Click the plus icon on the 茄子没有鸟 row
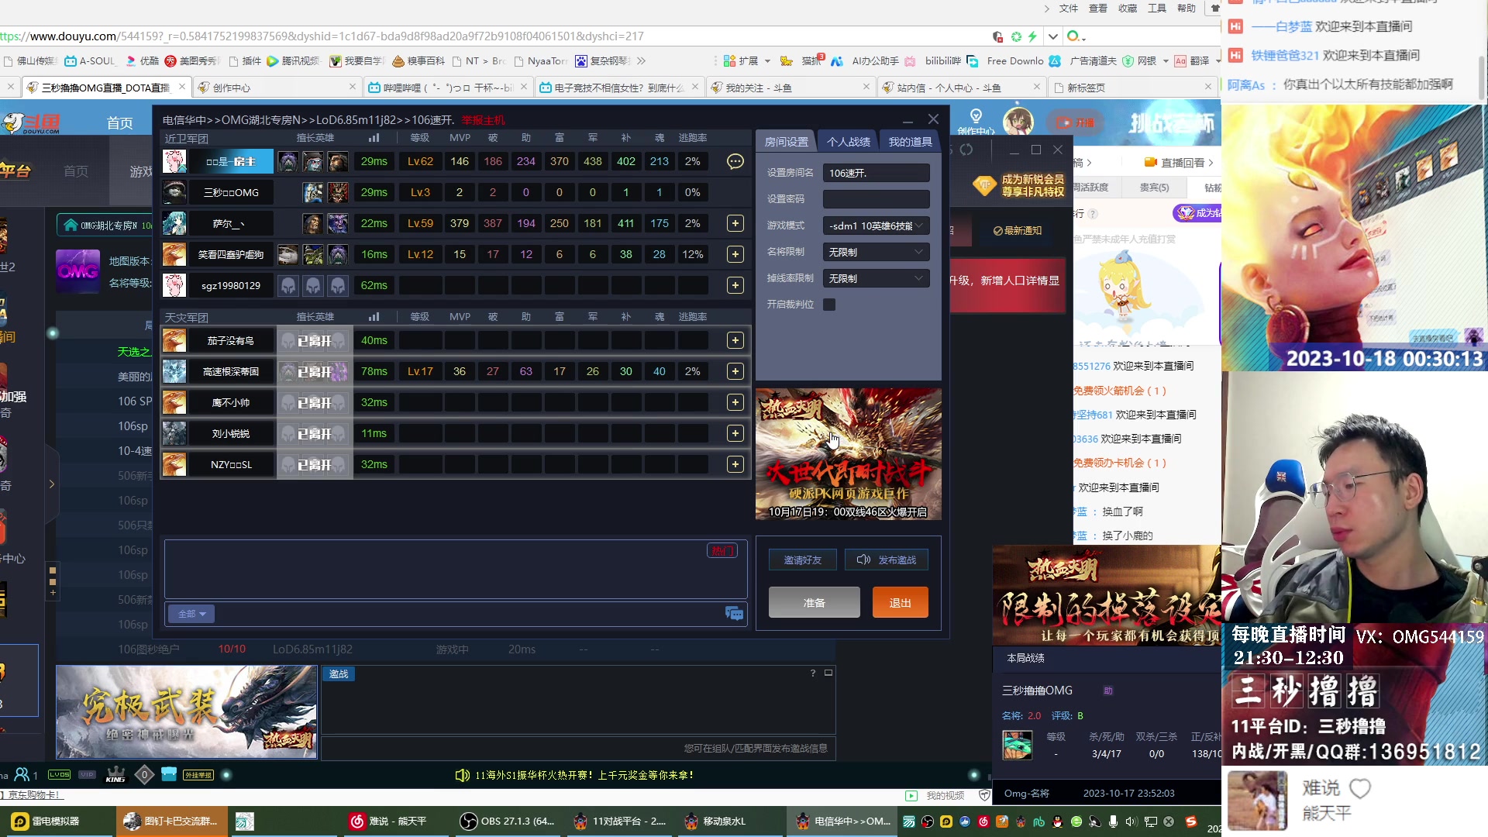Viewport: 1488px width, 837px height. [735, 340]
